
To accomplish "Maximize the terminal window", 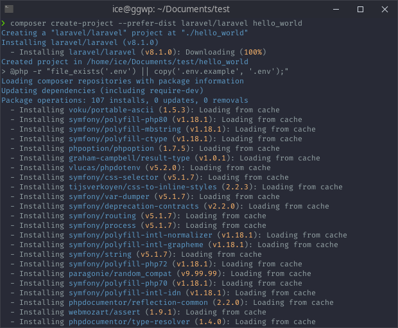I will point(360,10).
